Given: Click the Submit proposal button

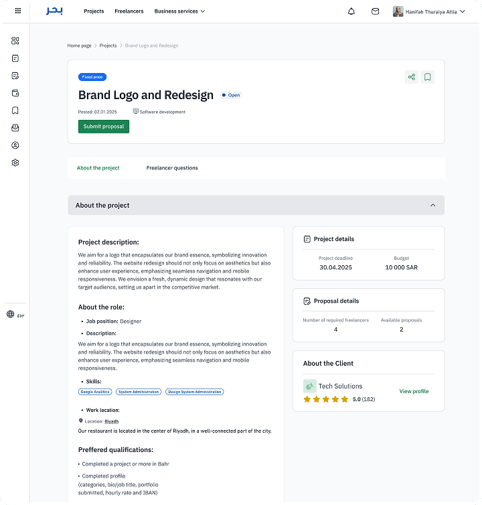Looking at the screenshot, I should pyautogui.click(x=104, y=127).
